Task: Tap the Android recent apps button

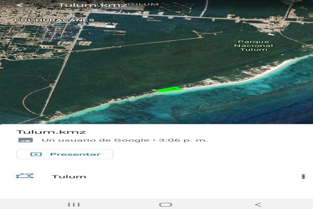Action: 74,204
